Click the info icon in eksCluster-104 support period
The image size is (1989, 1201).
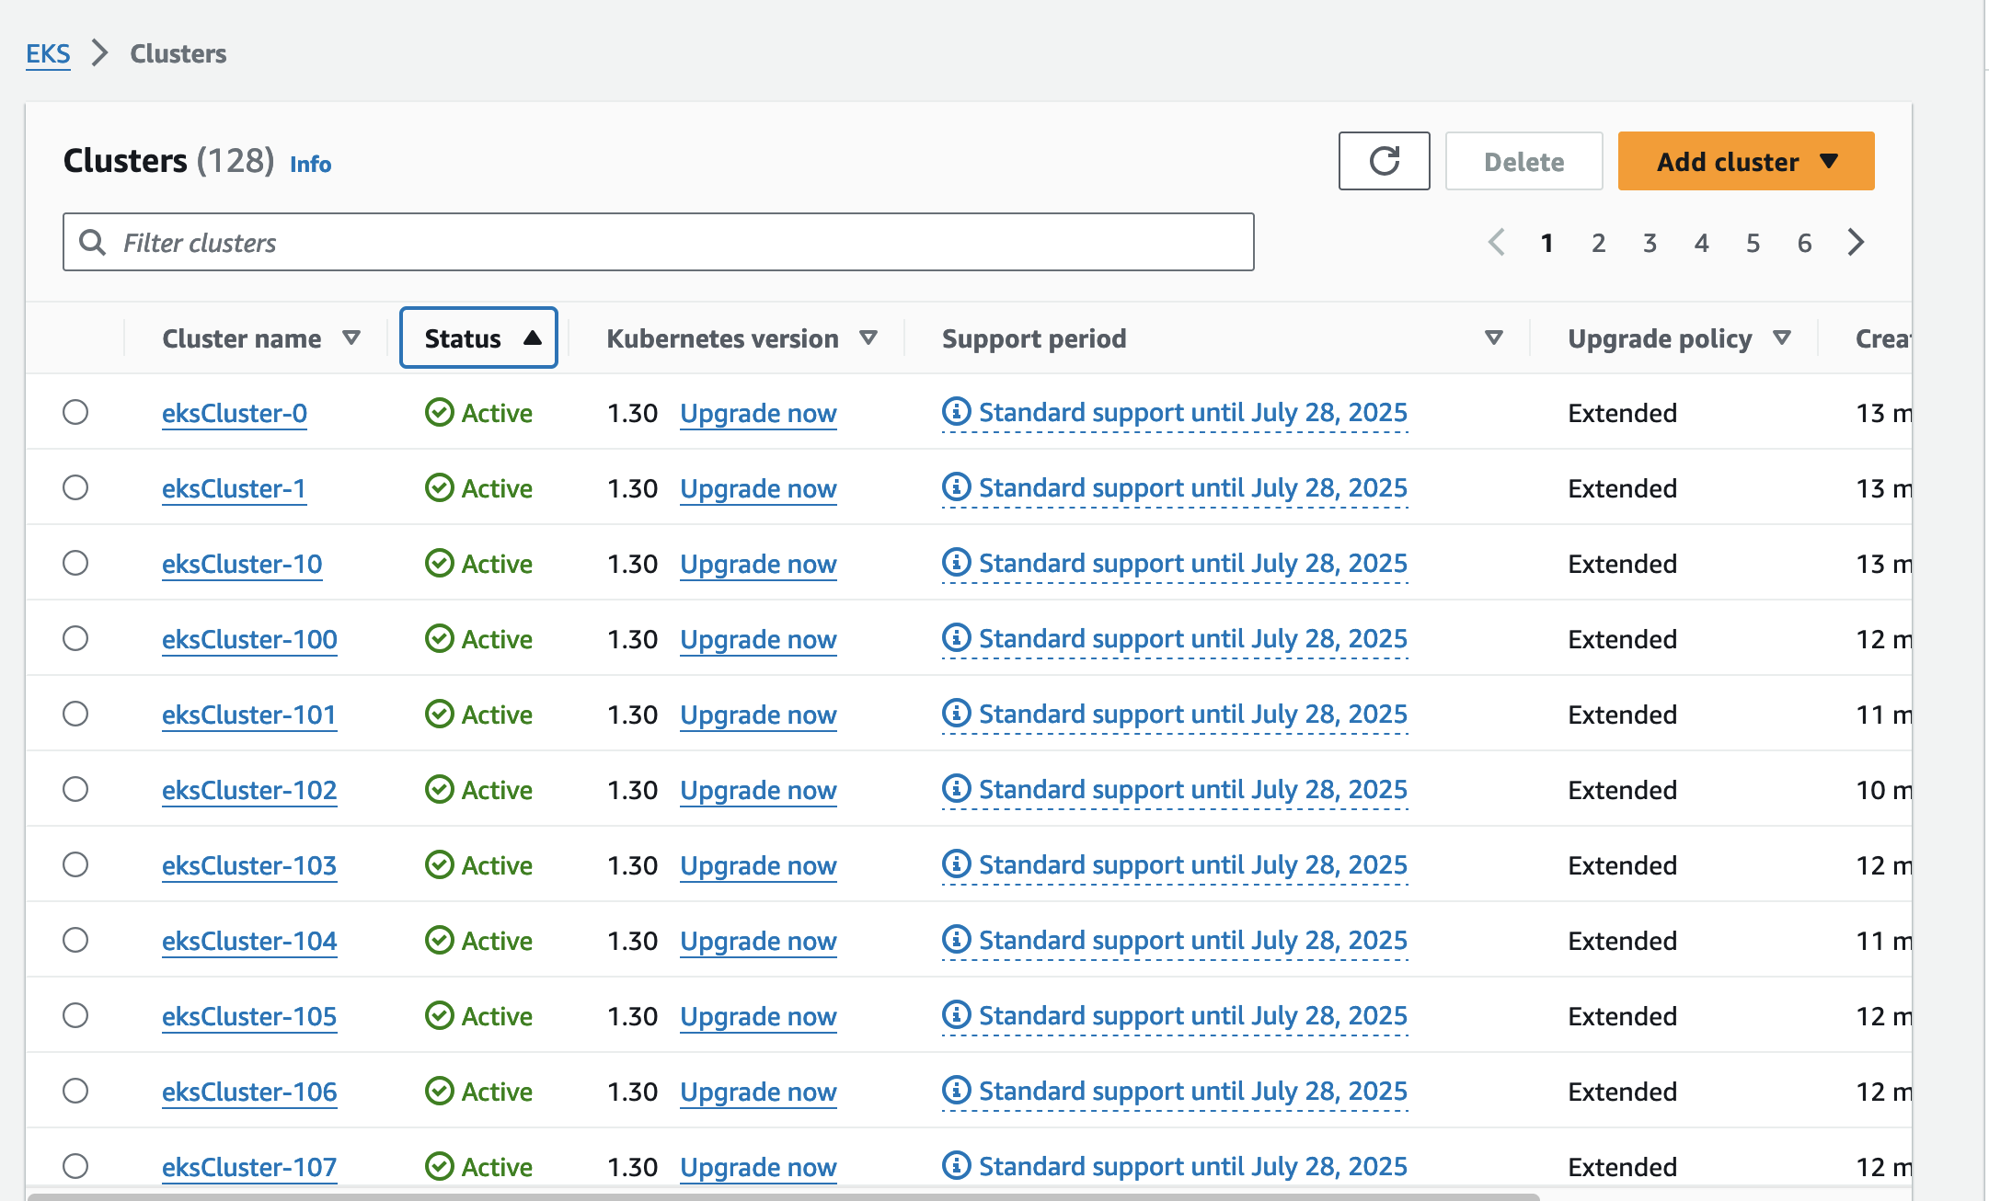pyautogui.click(x=956, y=939)
